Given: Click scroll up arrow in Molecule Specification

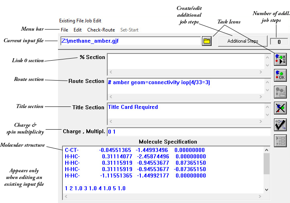Looking at the screenshot, I should coord(267,150).
